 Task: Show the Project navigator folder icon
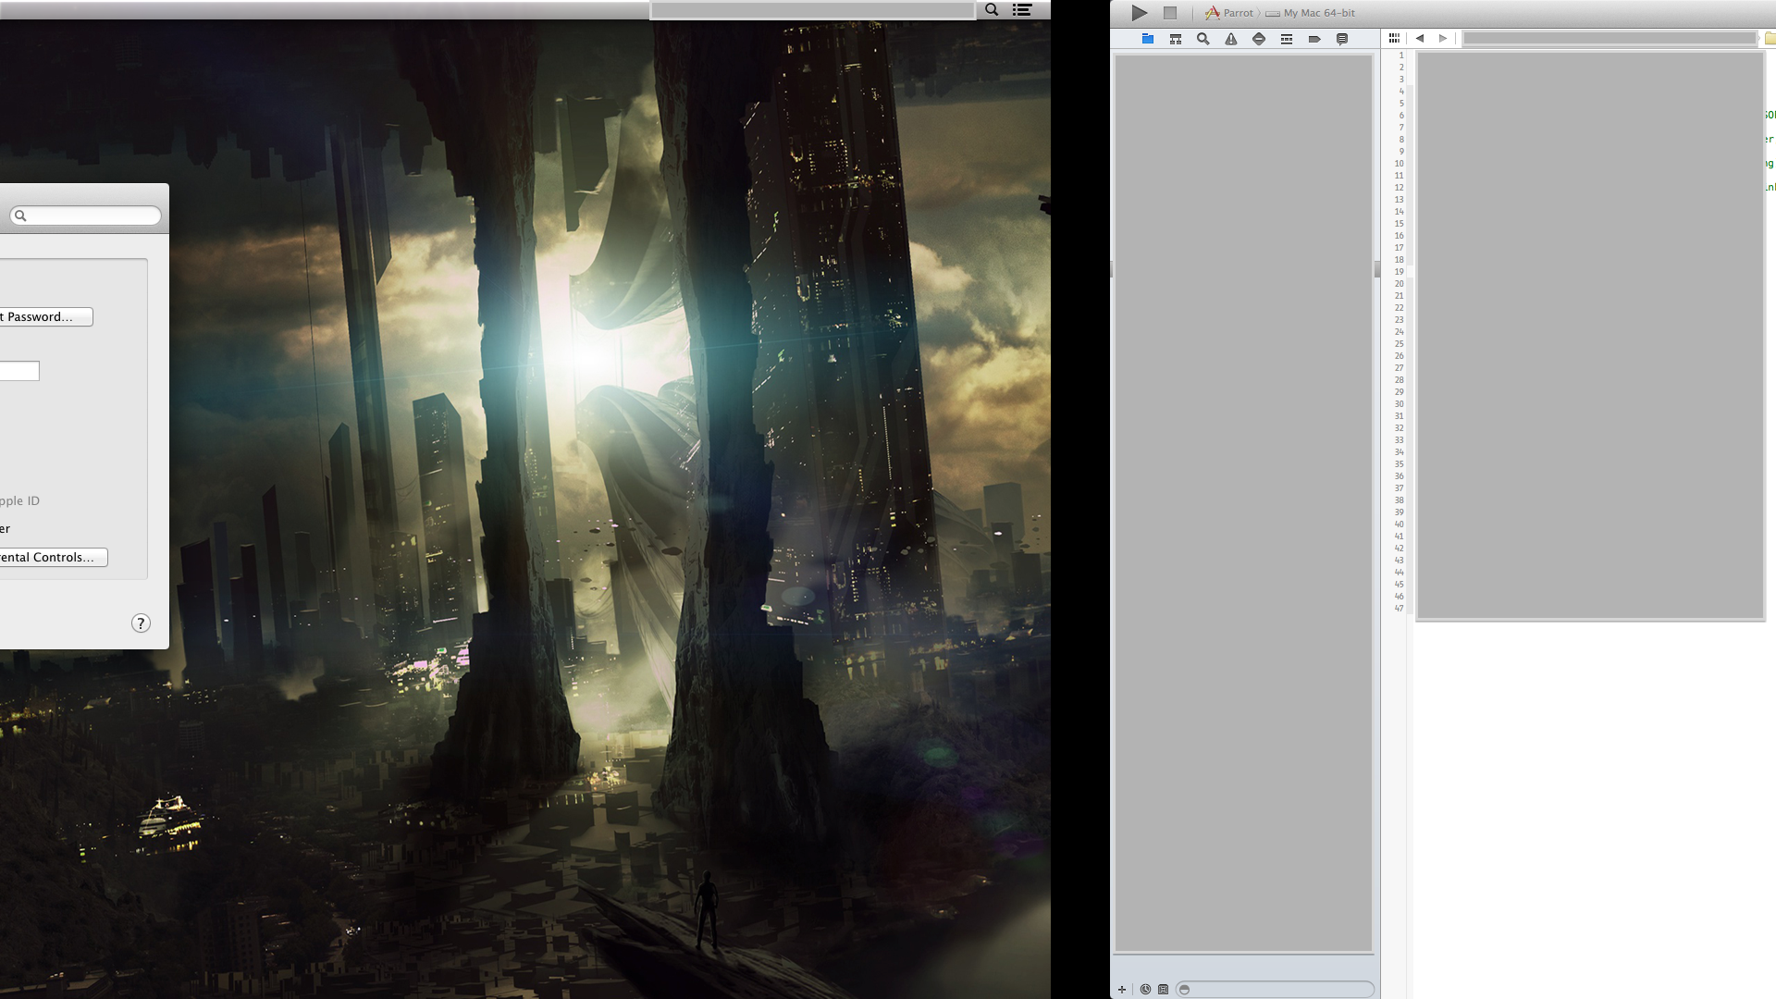tap(1148, 39)
